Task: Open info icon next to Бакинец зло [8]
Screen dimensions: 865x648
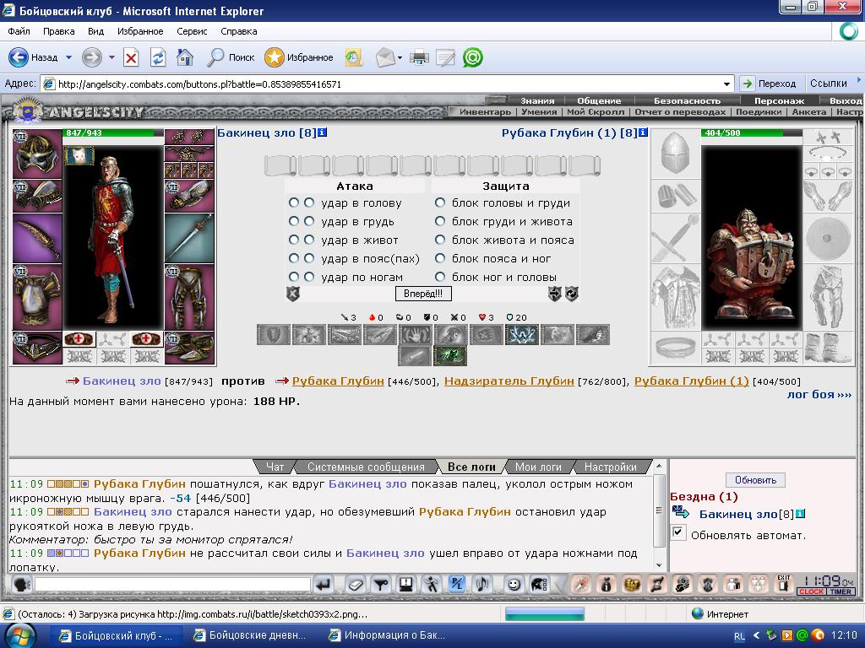Action: pos(322,132)
